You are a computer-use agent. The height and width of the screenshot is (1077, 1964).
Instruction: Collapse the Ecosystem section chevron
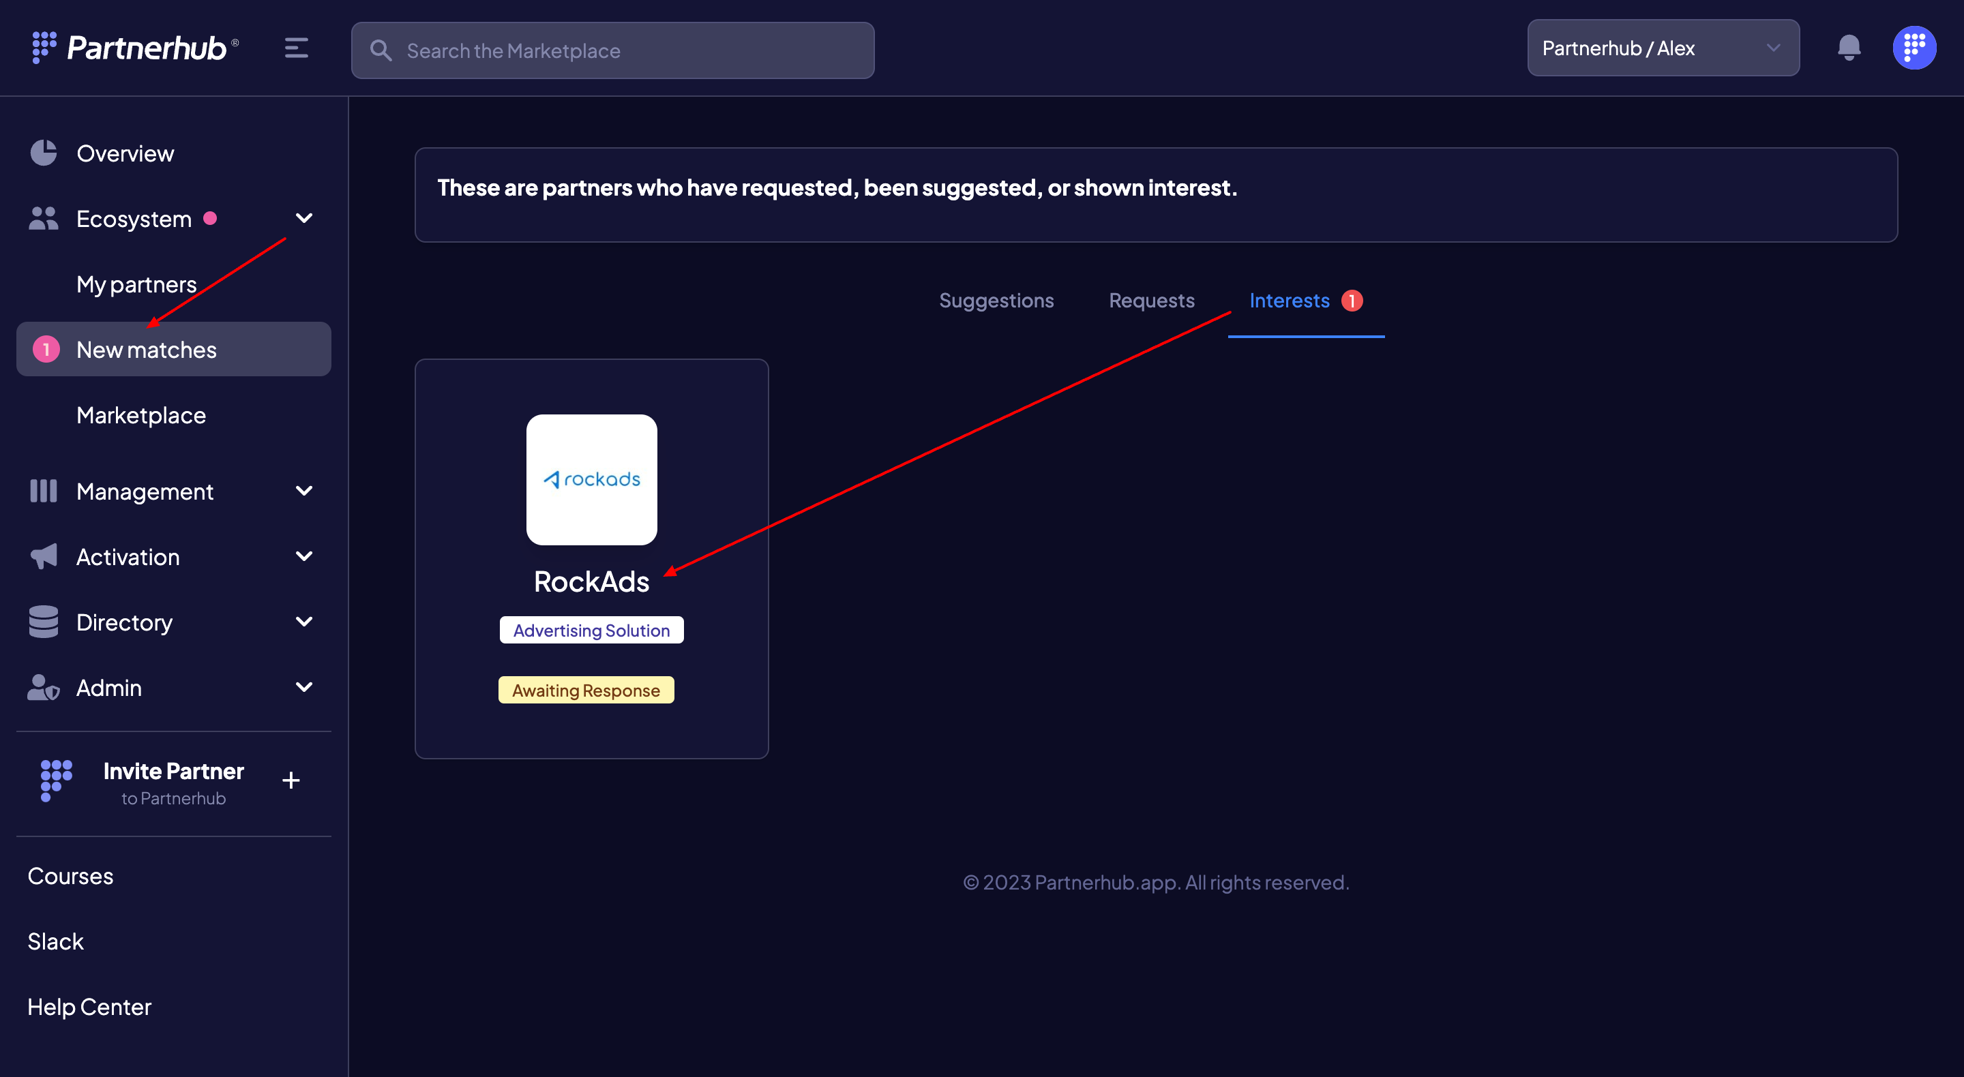click(x=303, y=219)
